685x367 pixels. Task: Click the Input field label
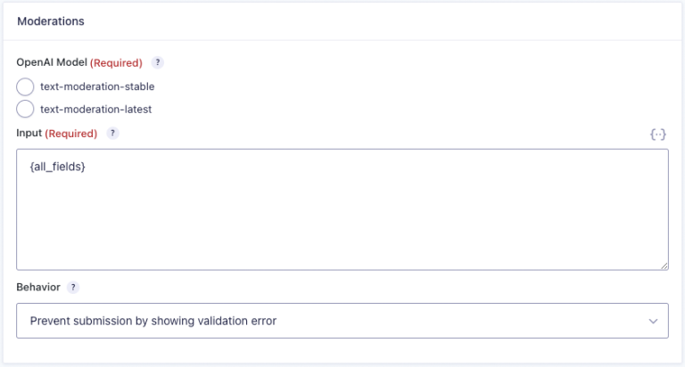click(x=29, y=134)
